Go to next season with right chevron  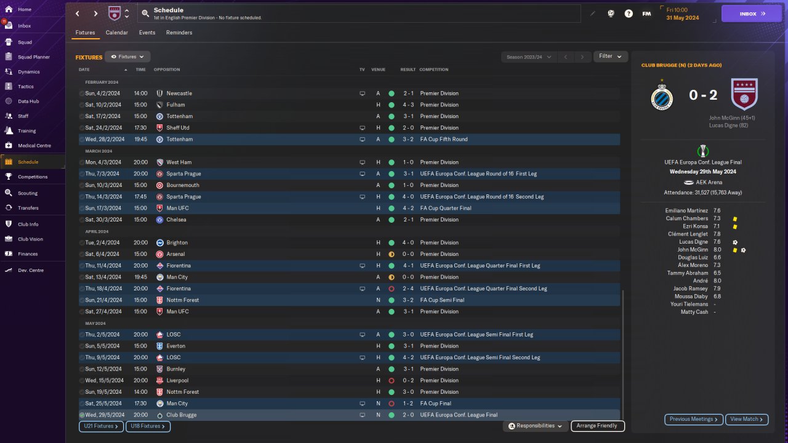coord(582,57)
